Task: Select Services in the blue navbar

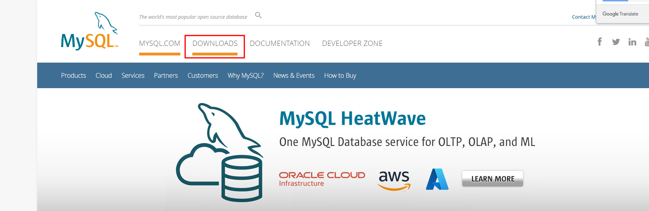Action: click(x=133, y=75)
